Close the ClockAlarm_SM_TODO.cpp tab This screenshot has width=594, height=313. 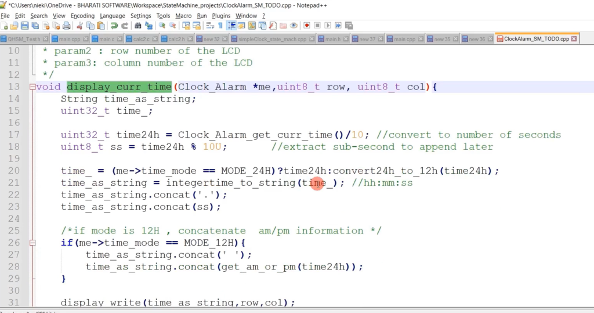coord(574,39)
